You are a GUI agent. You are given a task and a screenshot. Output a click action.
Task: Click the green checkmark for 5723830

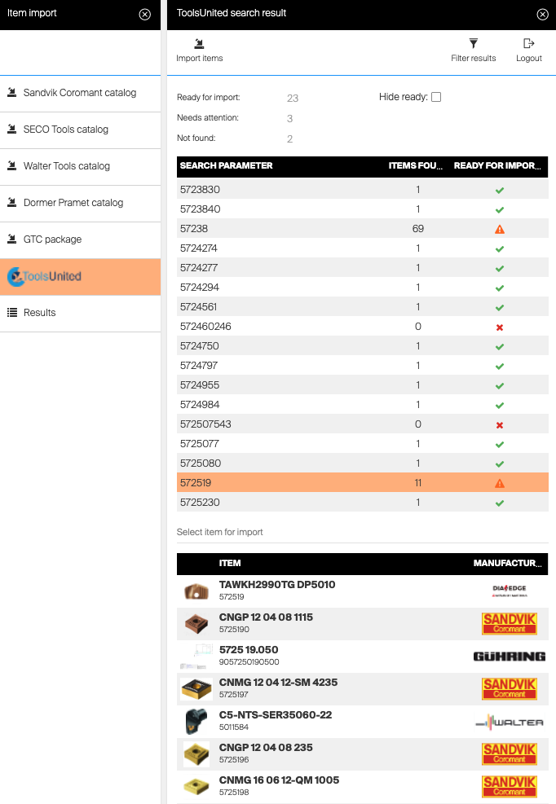(500, 190)
